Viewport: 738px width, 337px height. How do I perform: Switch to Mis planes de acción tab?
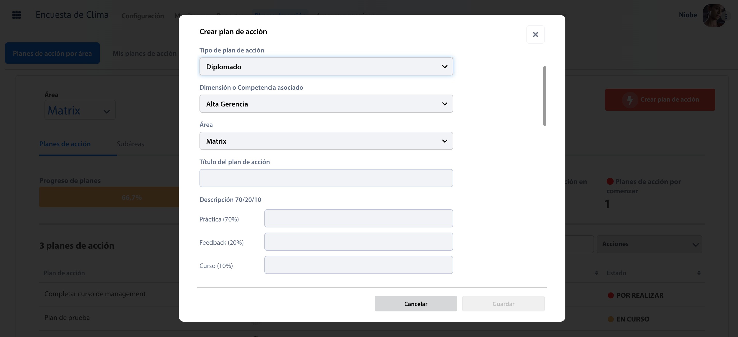coord(144,53)
